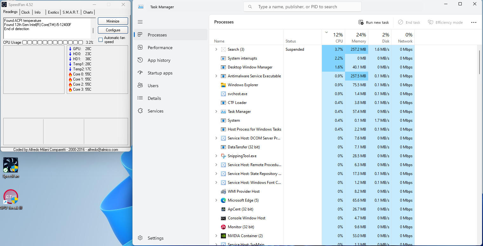Click the Processes sidebar icon
This screenshot has height=246, width=483.
coord(140,35)
